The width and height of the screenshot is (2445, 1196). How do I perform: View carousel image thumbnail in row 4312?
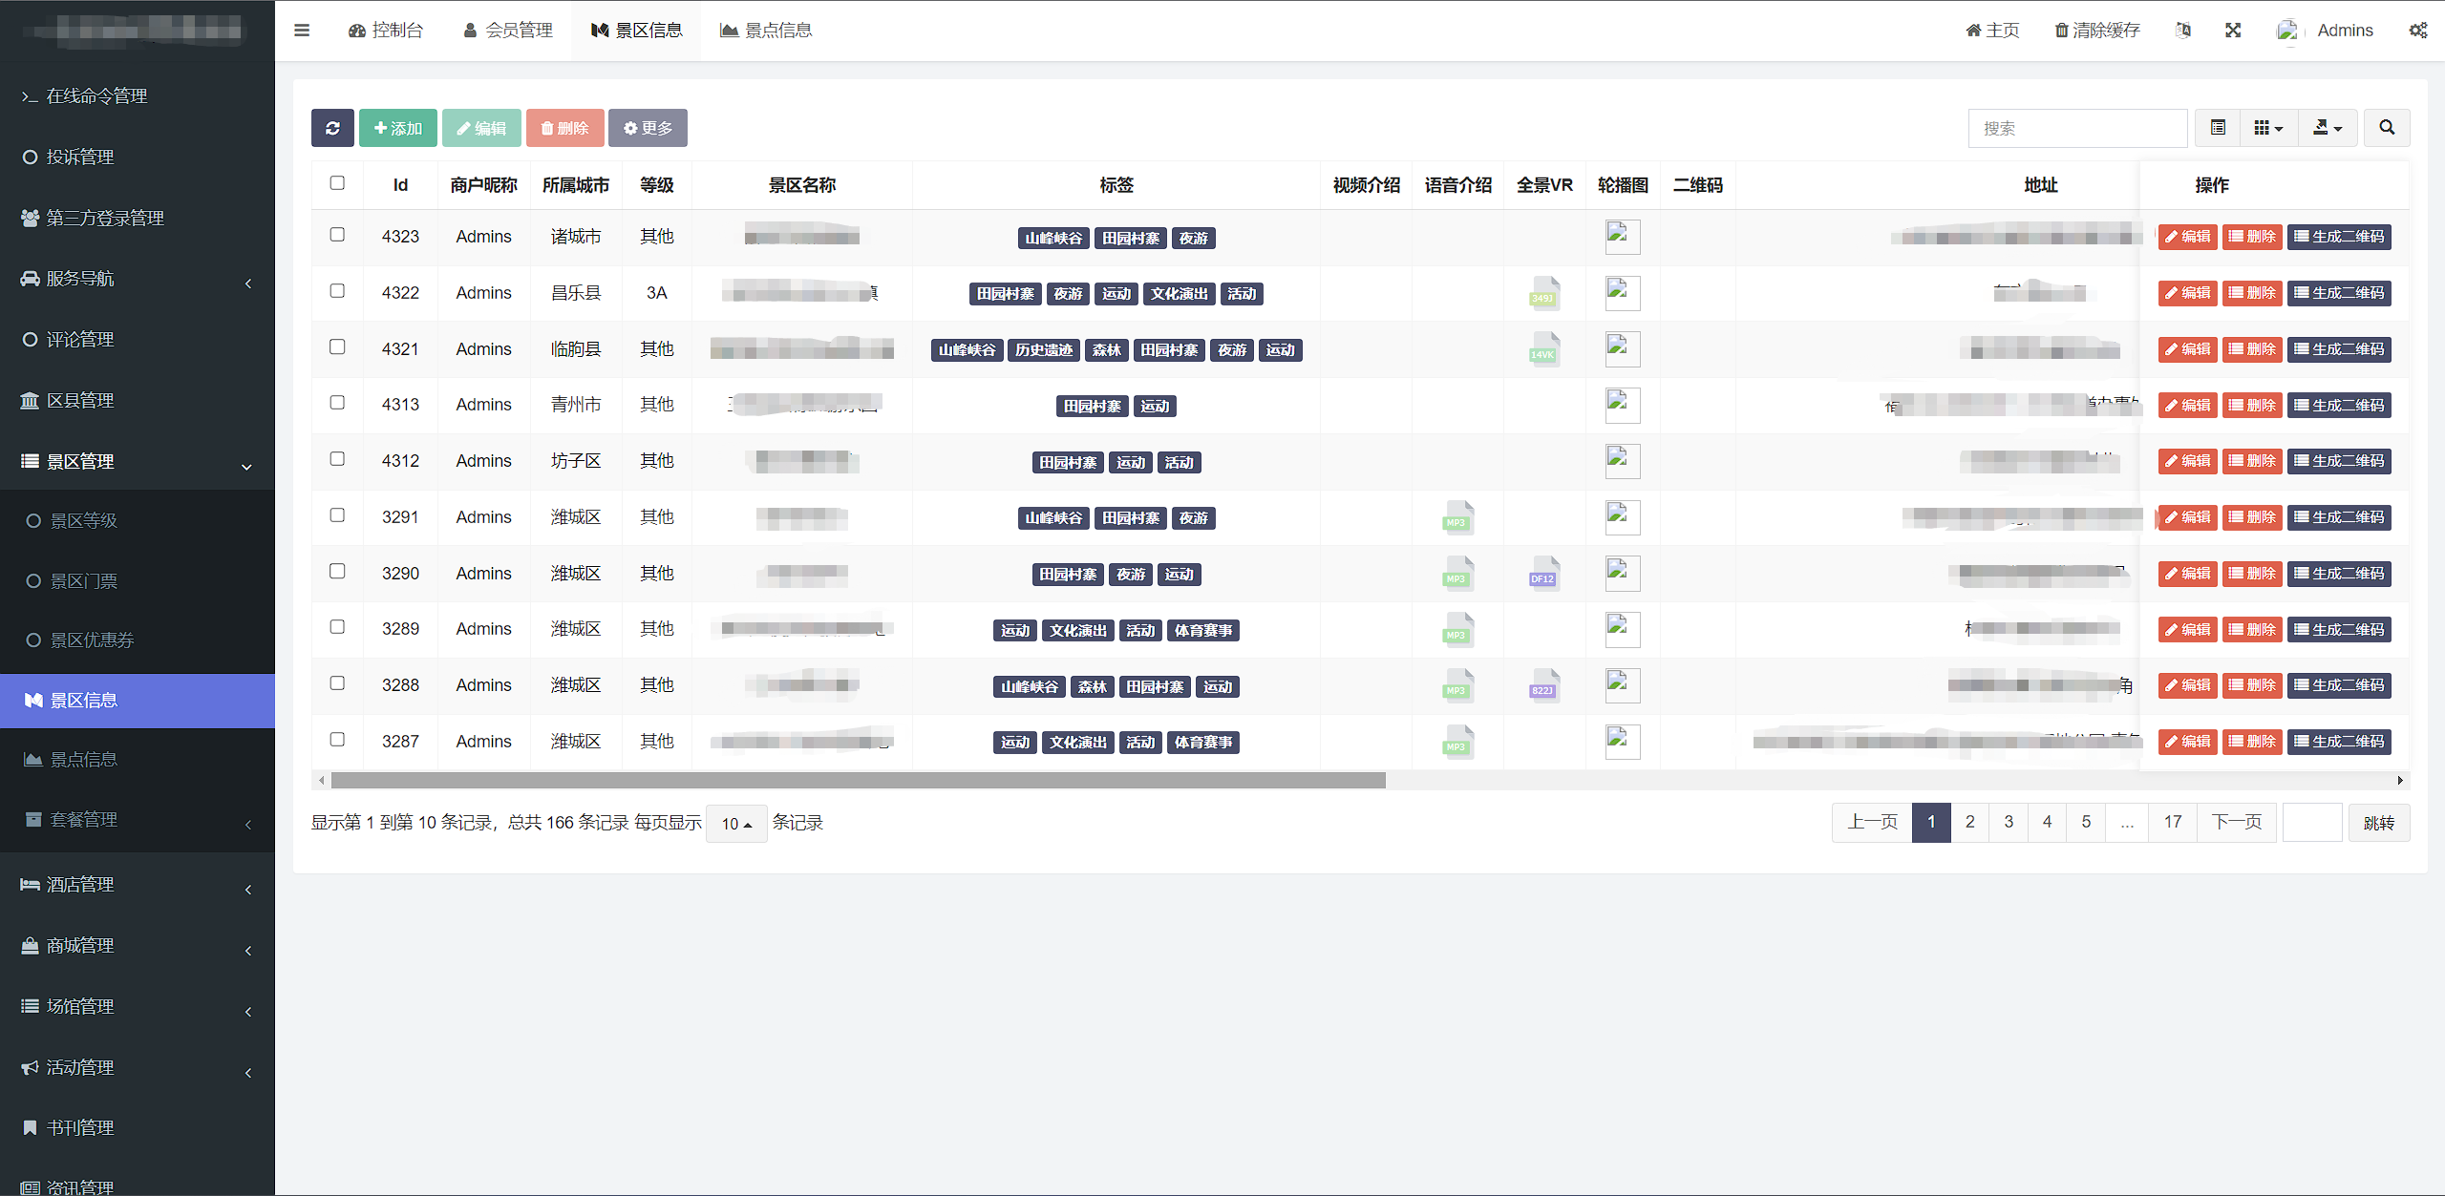tap(1623, 461)
